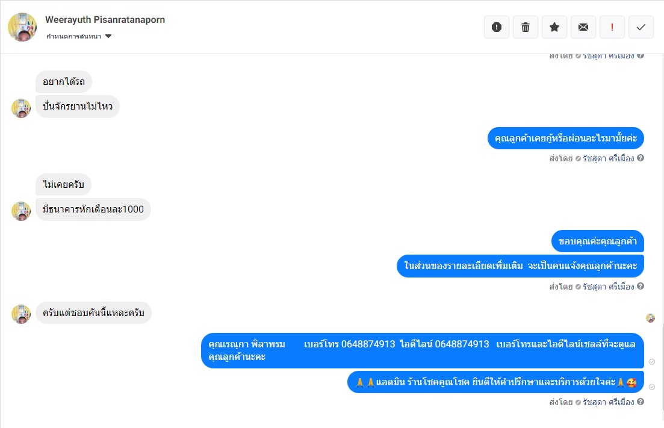The image size is (664, 428).
Task: Mark conversation as spam using the circle exclamation icon
Action: [x=497, y=28]
